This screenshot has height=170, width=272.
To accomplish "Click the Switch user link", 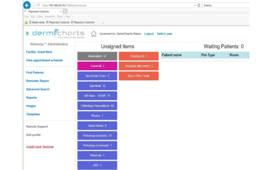I will coord(165,34).
